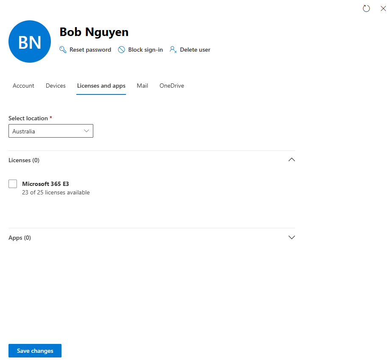The width and height of the screenshot is (388, 360).
Task: Enable the Microsoft 365 E3 license checkbox
Action: click(x=13, y=184)
